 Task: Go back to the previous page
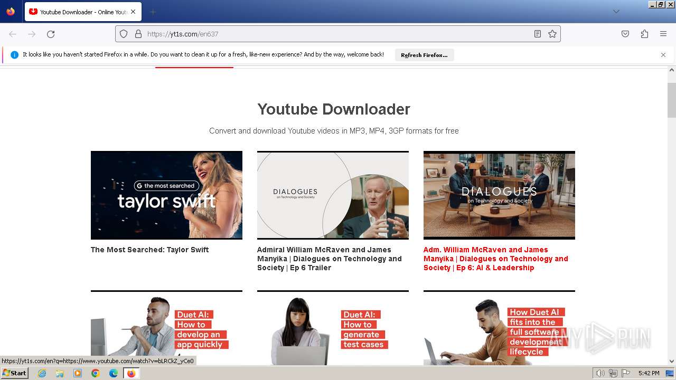point(13,34)
